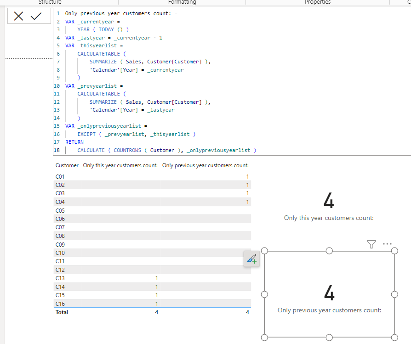Select row C11 in the table
Screen dimensions: 411x344
pyautogui.click(x=152, y=261)
